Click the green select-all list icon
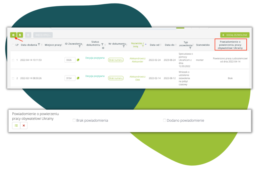This screenshot has height=173, width=259. 16,125
